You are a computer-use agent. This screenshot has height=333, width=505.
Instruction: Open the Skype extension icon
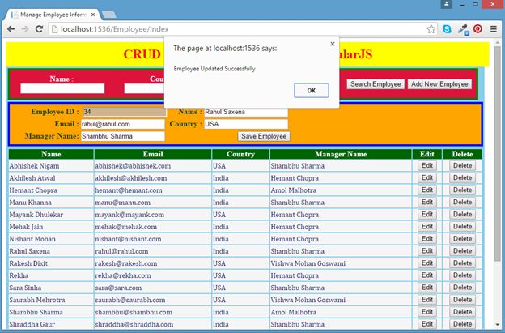(x=447, y=29)
